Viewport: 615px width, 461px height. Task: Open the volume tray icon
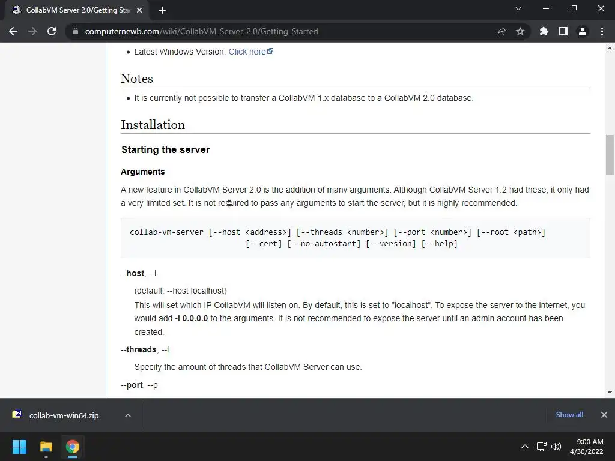coord(556,447)
